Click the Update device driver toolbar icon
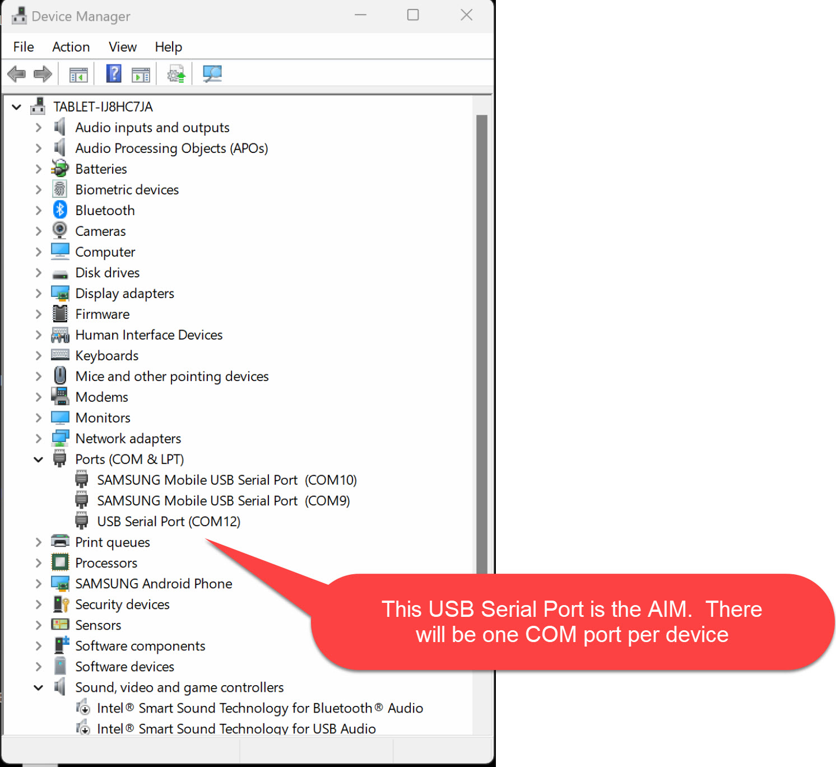The image size is (836, 767). [177, 74]
